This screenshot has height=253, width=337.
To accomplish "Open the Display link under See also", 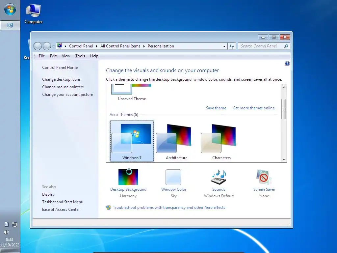I will pyautogui.click(x=48, y=194).
